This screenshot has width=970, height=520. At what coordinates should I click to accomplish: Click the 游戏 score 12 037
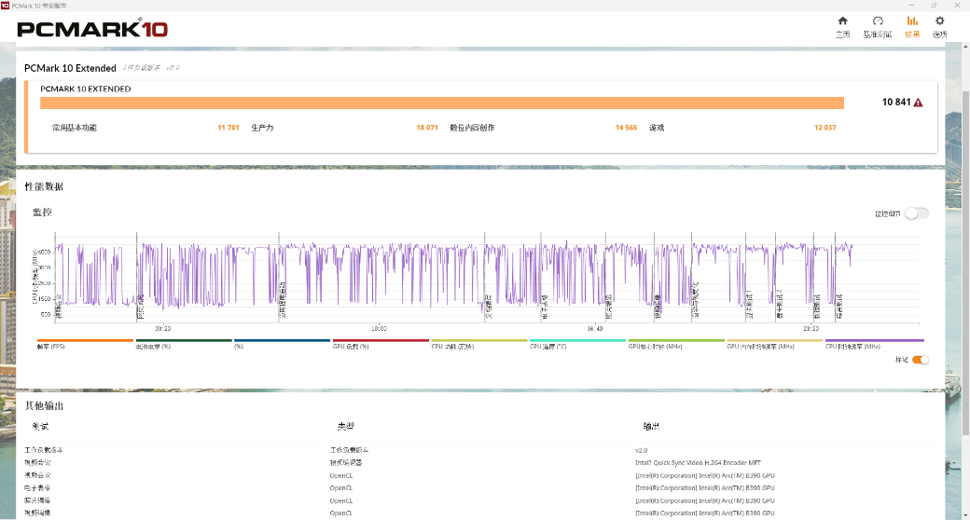pos(824,128)
